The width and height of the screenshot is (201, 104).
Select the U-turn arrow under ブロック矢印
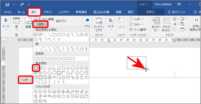(x=77, y=92)
